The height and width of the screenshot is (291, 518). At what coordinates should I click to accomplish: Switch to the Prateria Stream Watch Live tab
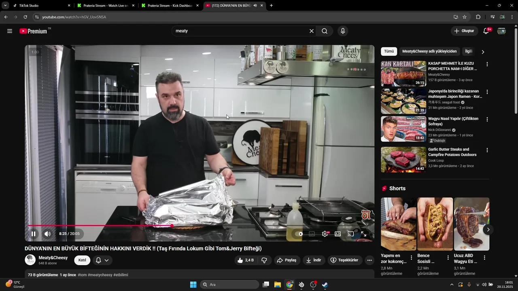pyautogui.click(x=105, y=6)
